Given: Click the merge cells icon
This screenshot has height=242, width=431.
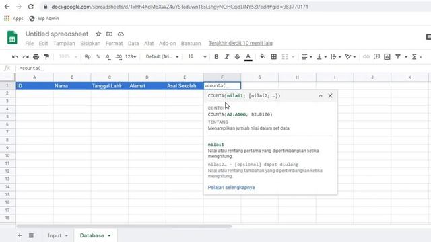Looking at the screenshot, I should (x=285, y=56).
